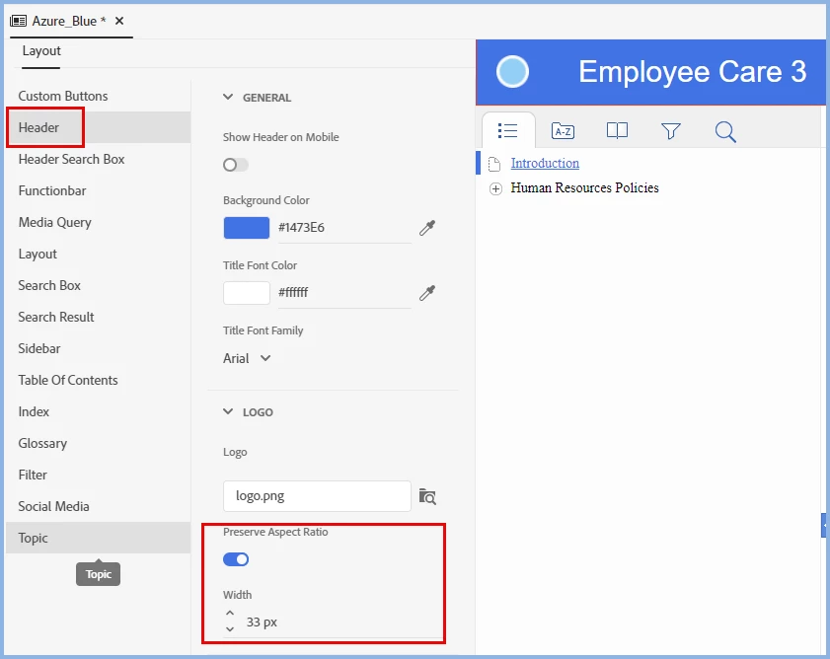The image size is (830, 659).
Task: Open Title Font Family Arial dropdown
Action: coord(247,358)
